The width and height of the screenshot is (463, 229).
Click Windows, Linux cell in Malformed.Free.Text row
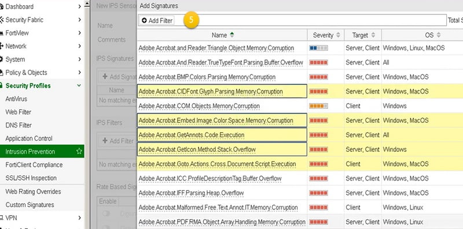[403, 207]
